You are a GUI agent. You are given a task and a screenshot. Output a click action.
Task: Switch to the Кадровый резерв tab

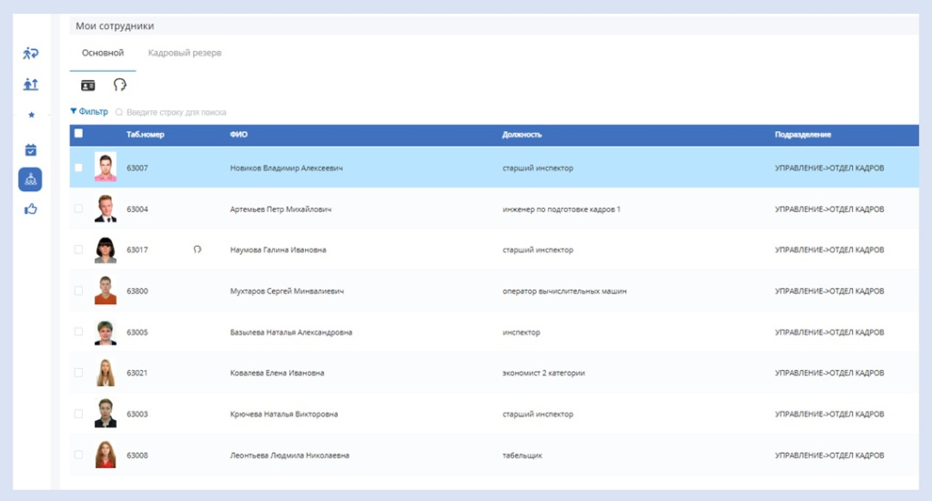[x=185, y=53]
